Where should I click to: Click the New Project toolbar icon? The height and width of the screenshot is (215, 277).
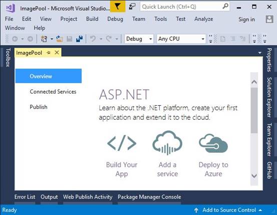coord(44,39)
